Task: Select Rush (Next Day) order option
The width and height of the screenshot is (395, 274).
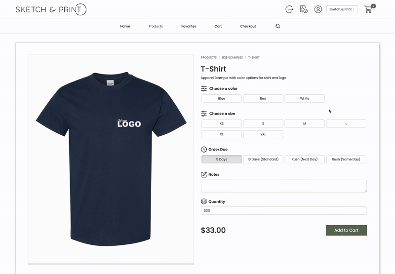Action: (x=304, y=159)
